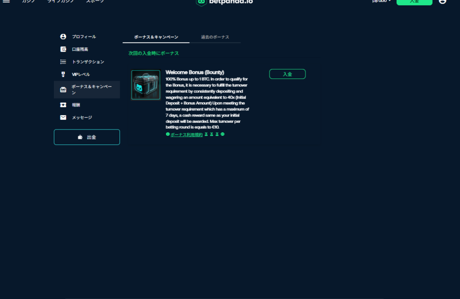Screen dimensions: 460x299
Task: Click the Welcome Bonus treasure chest thumbnail
Action: coord(146,85)
